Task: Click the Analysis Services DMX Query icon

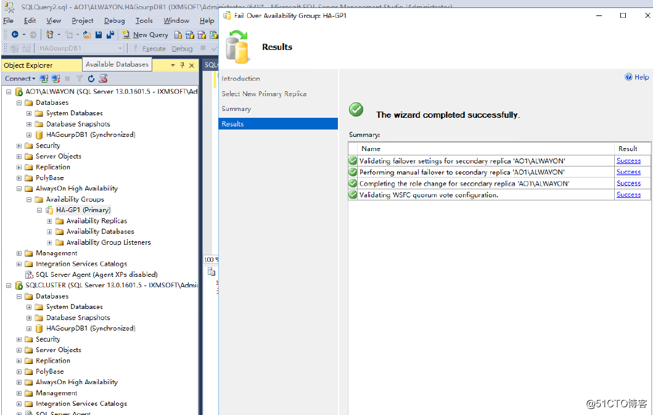Action: 202,35
